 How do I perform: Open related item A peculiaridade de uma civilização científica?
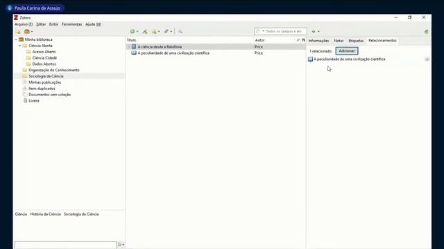coord(350,59)
